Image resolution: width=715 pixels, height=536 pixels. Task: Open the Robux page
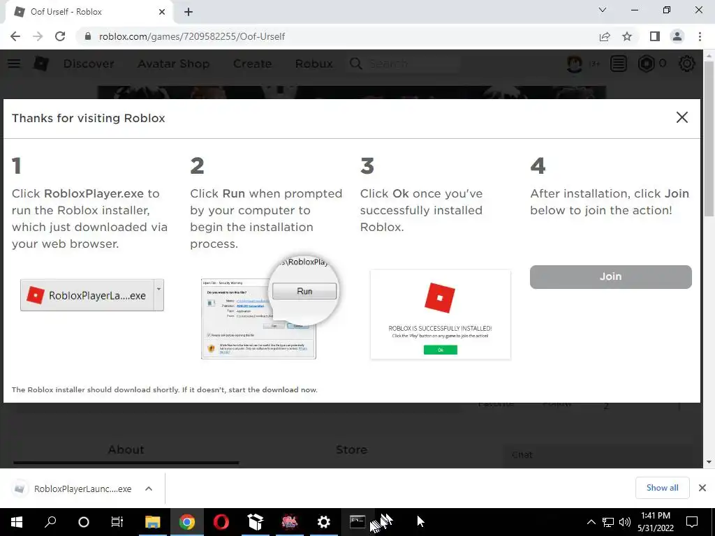coord(314,64)
